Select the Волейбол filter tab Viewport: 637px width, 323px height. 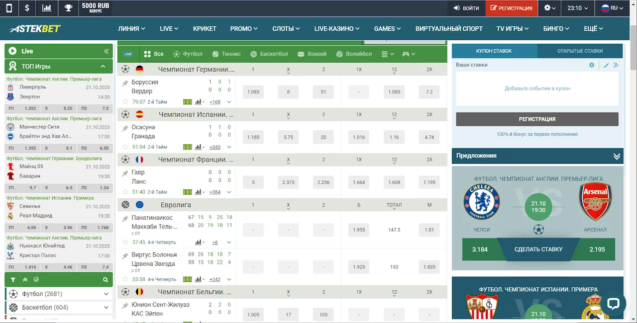tap(354, 54)
